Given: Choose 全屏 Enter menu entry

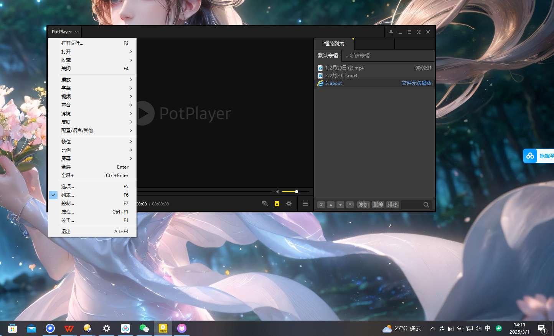Looking at the screenshot, I should click(x=92, y=167).
